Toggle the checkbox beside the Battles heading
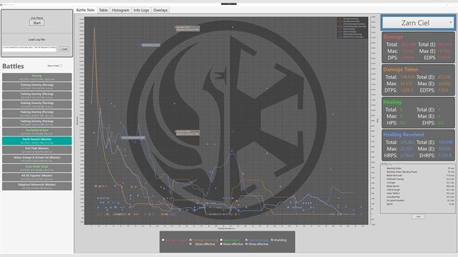This screenshot has height=257, width=458. click(61, 66)
